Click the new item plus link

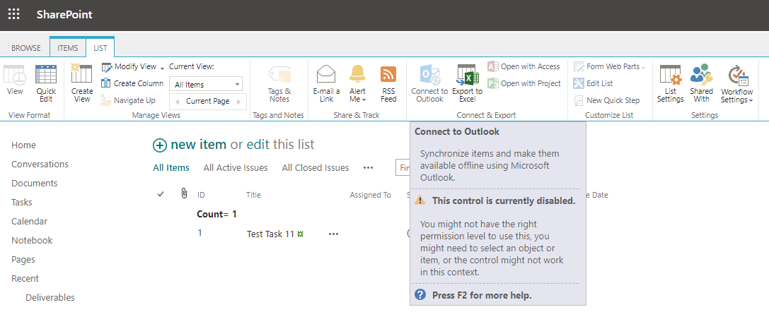point(190,145)
